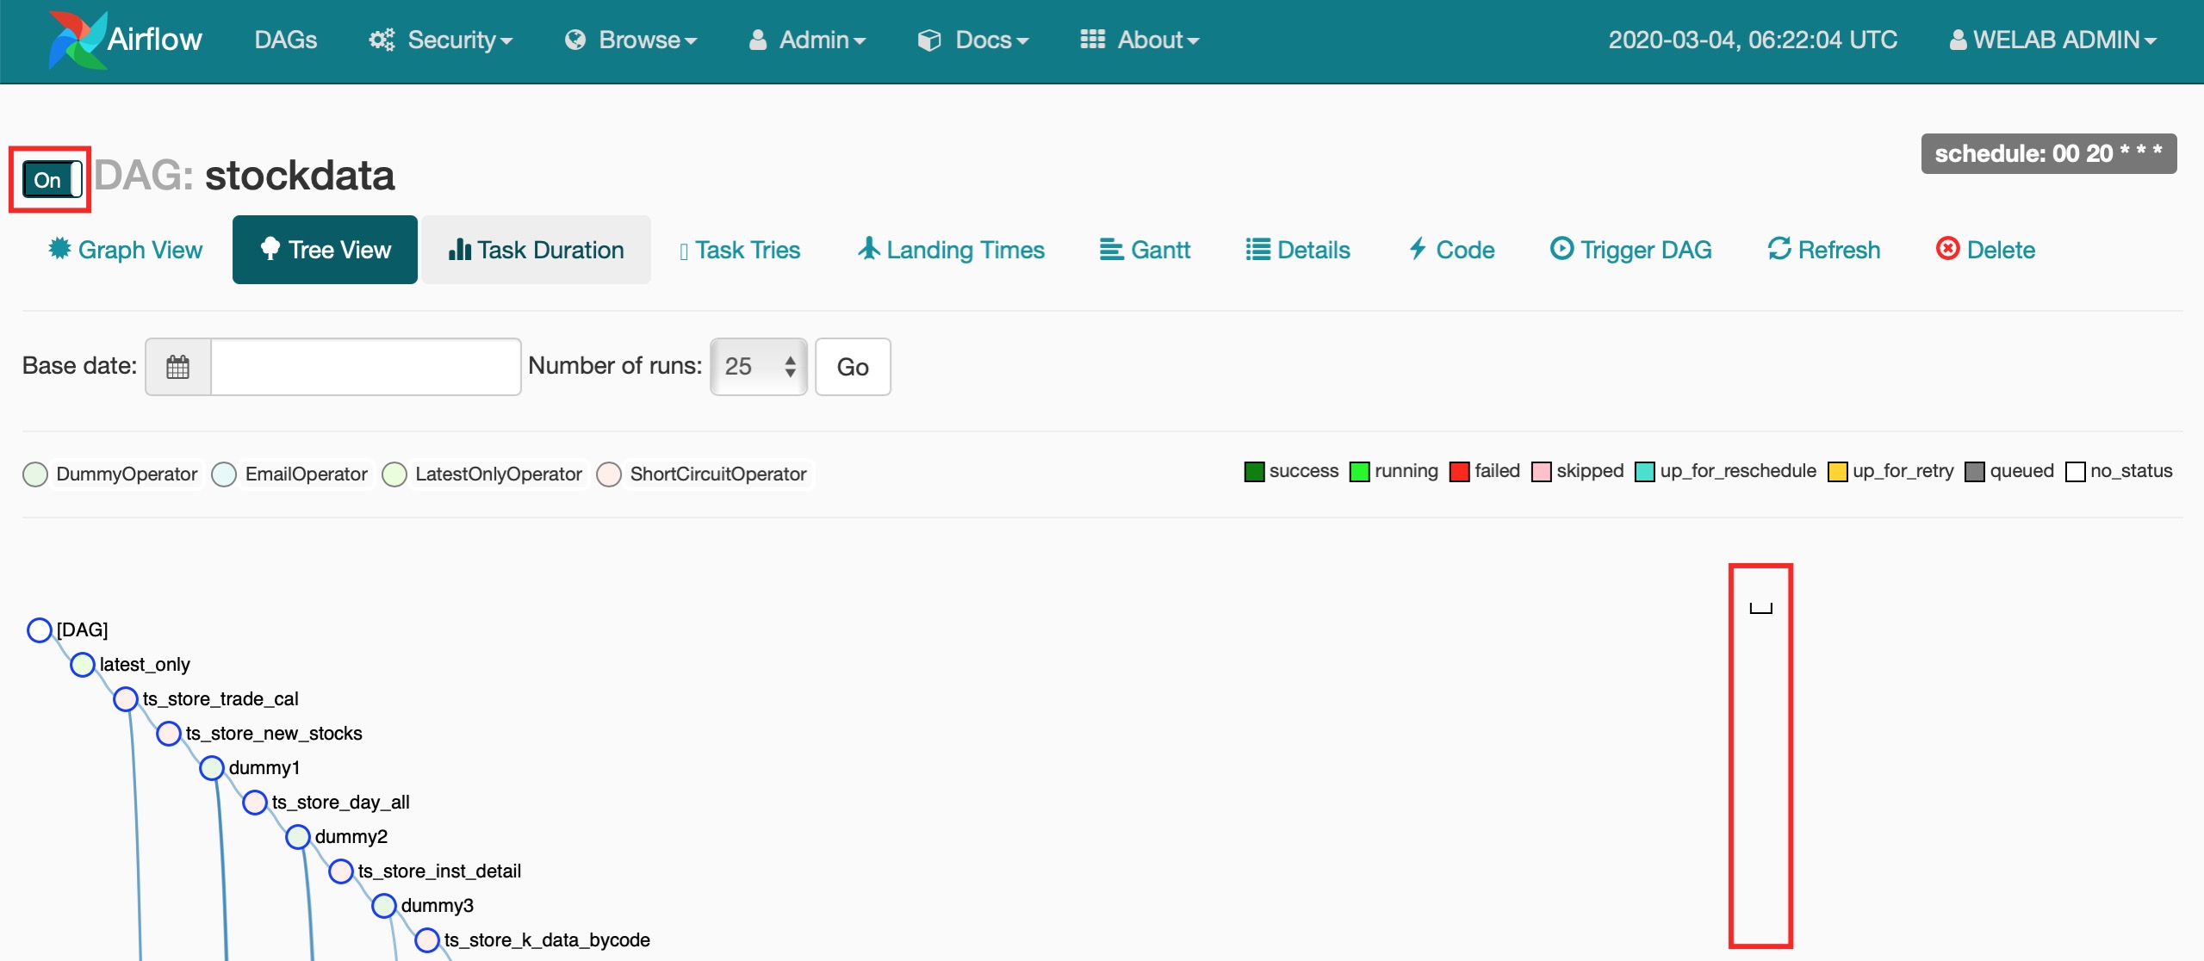The width and height of the screenshot is (2204, 961).
Task: Click into the Base date text field
Action: (x=365, y=367)
